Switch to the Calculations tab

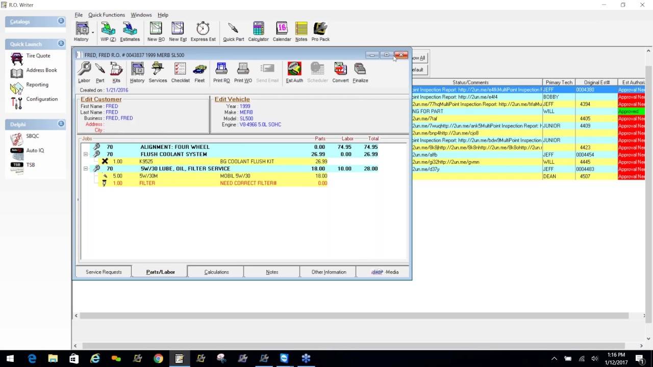point(216,272)
